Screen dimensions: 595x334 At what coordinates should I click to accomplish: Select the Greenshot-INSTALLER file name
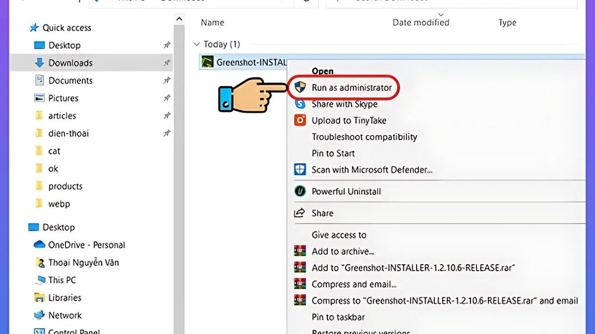click(252, 62)
